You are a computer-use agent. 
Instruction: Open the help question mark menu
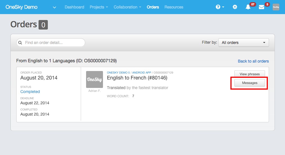click(220, 7)
